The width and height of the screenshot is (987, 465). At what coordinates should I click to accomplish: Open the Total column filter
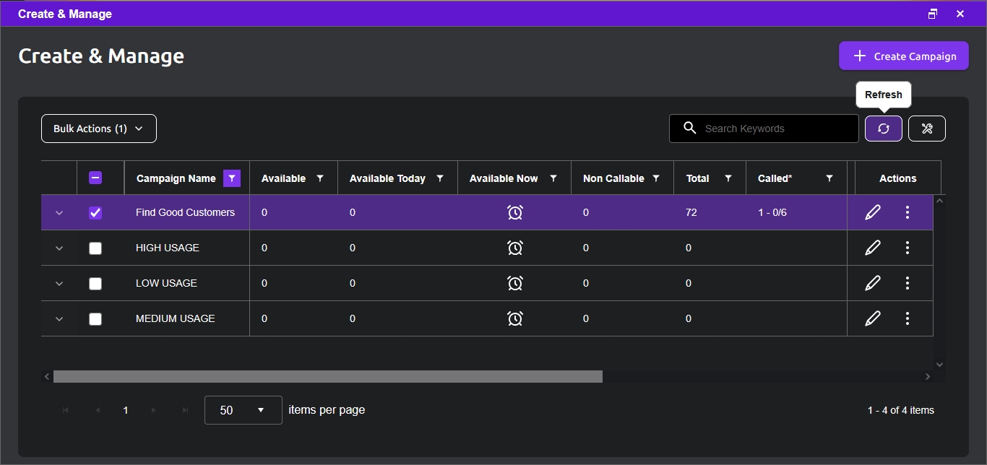[x=728, y=178]
